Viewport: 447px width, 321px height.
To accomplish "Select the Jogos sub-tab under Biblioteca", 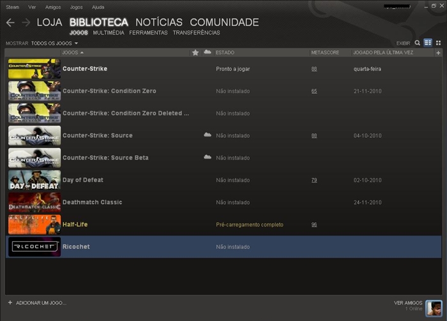I will pos(79,33).
